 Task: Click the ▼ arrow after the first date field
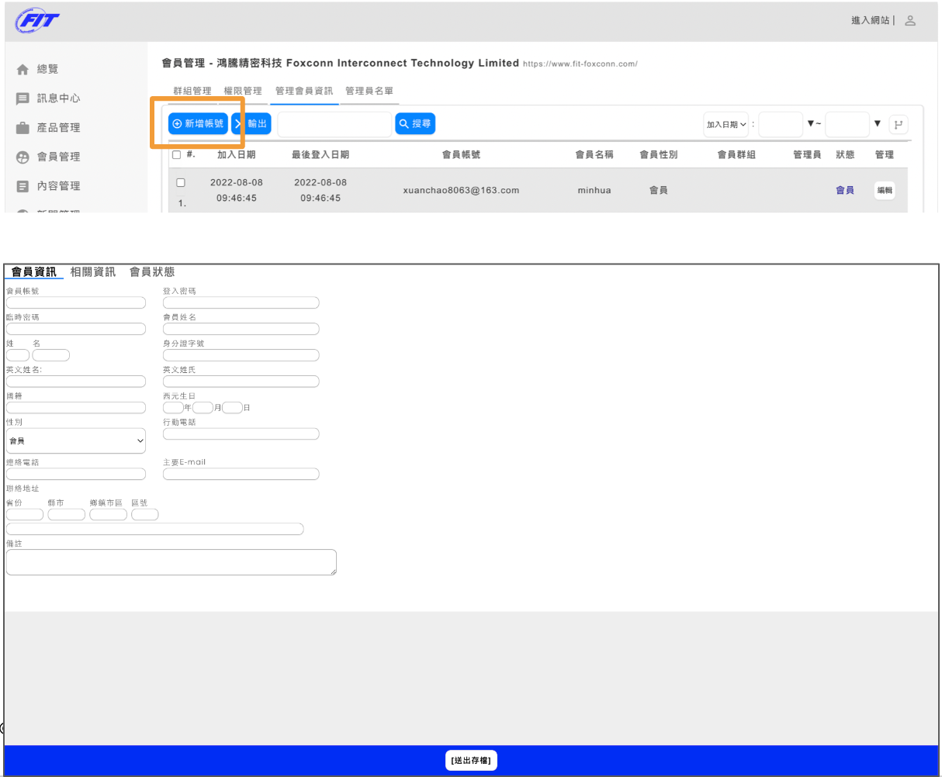click(x=811, y=124)
